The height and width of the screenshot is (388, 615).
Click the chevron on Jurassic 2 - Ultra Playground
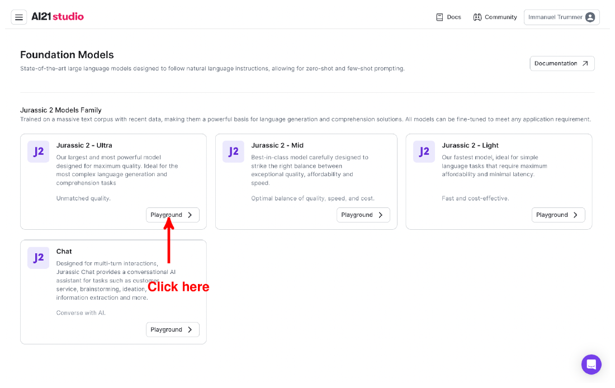click(190, 215)
